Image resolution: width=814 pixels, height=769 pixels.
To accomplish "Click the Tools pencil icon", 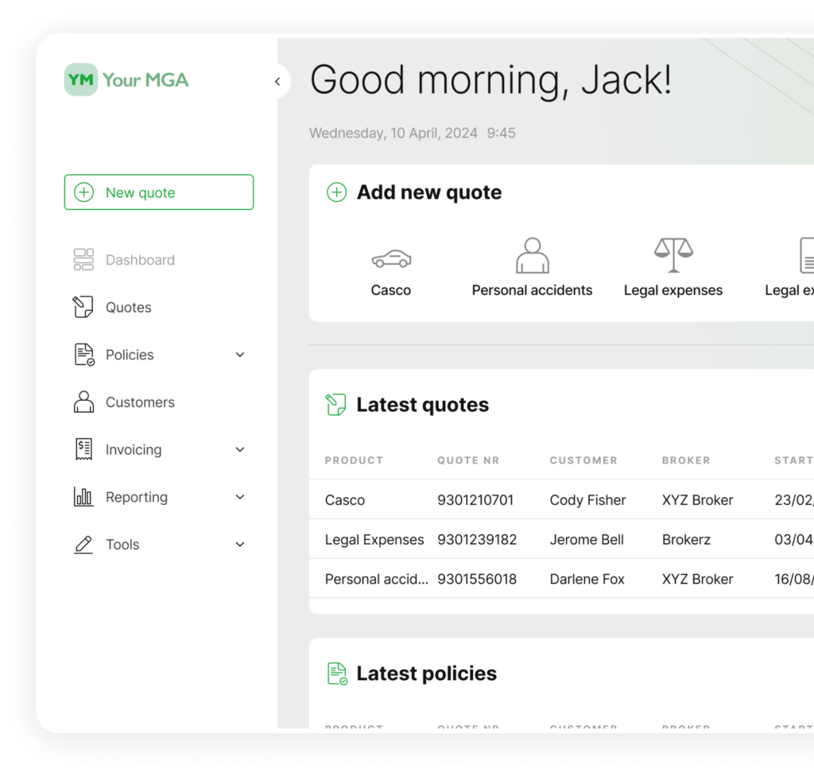I will point(83,544).
